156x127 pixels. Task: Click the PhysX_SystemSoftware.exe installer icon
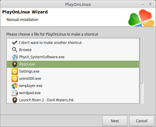(x=15, y=57)
